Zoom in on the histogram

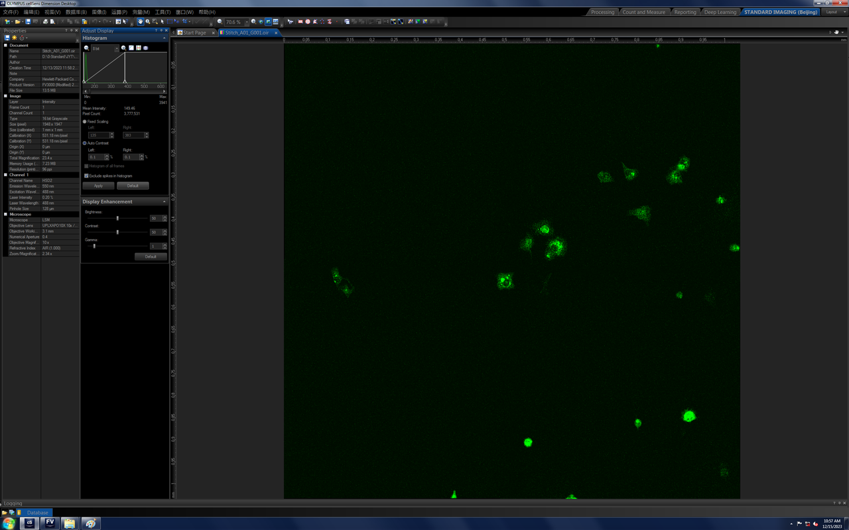coord(123,48)
